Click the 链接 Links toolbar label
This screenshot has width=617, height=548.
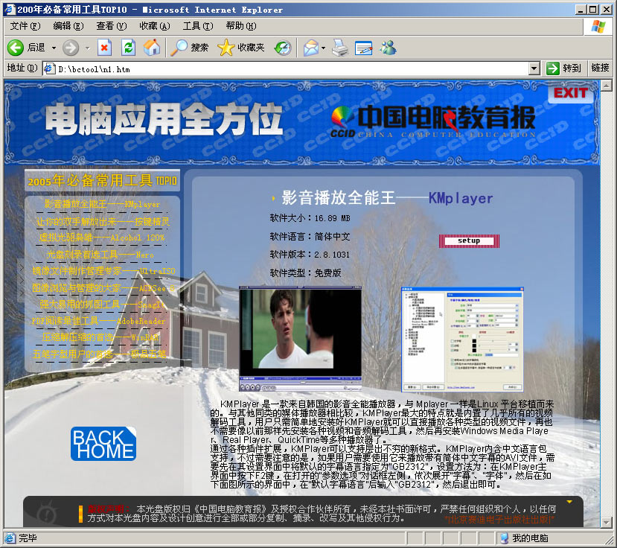(x=600, y=68)
